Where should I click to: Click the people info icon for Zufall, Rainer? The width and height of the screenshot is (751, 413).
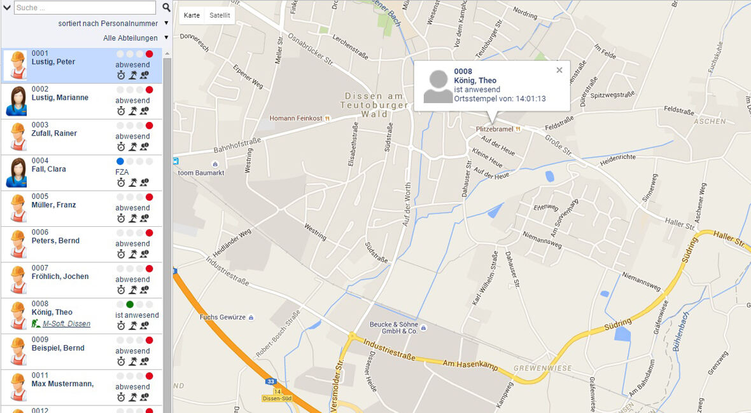click(x=144, y=147)
